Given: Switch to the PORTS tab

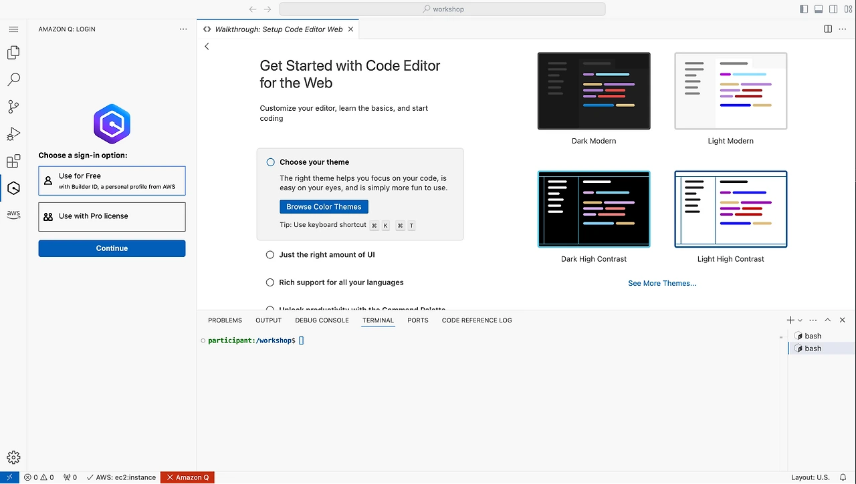Looking at the screenshot, I should click(417, 320).
